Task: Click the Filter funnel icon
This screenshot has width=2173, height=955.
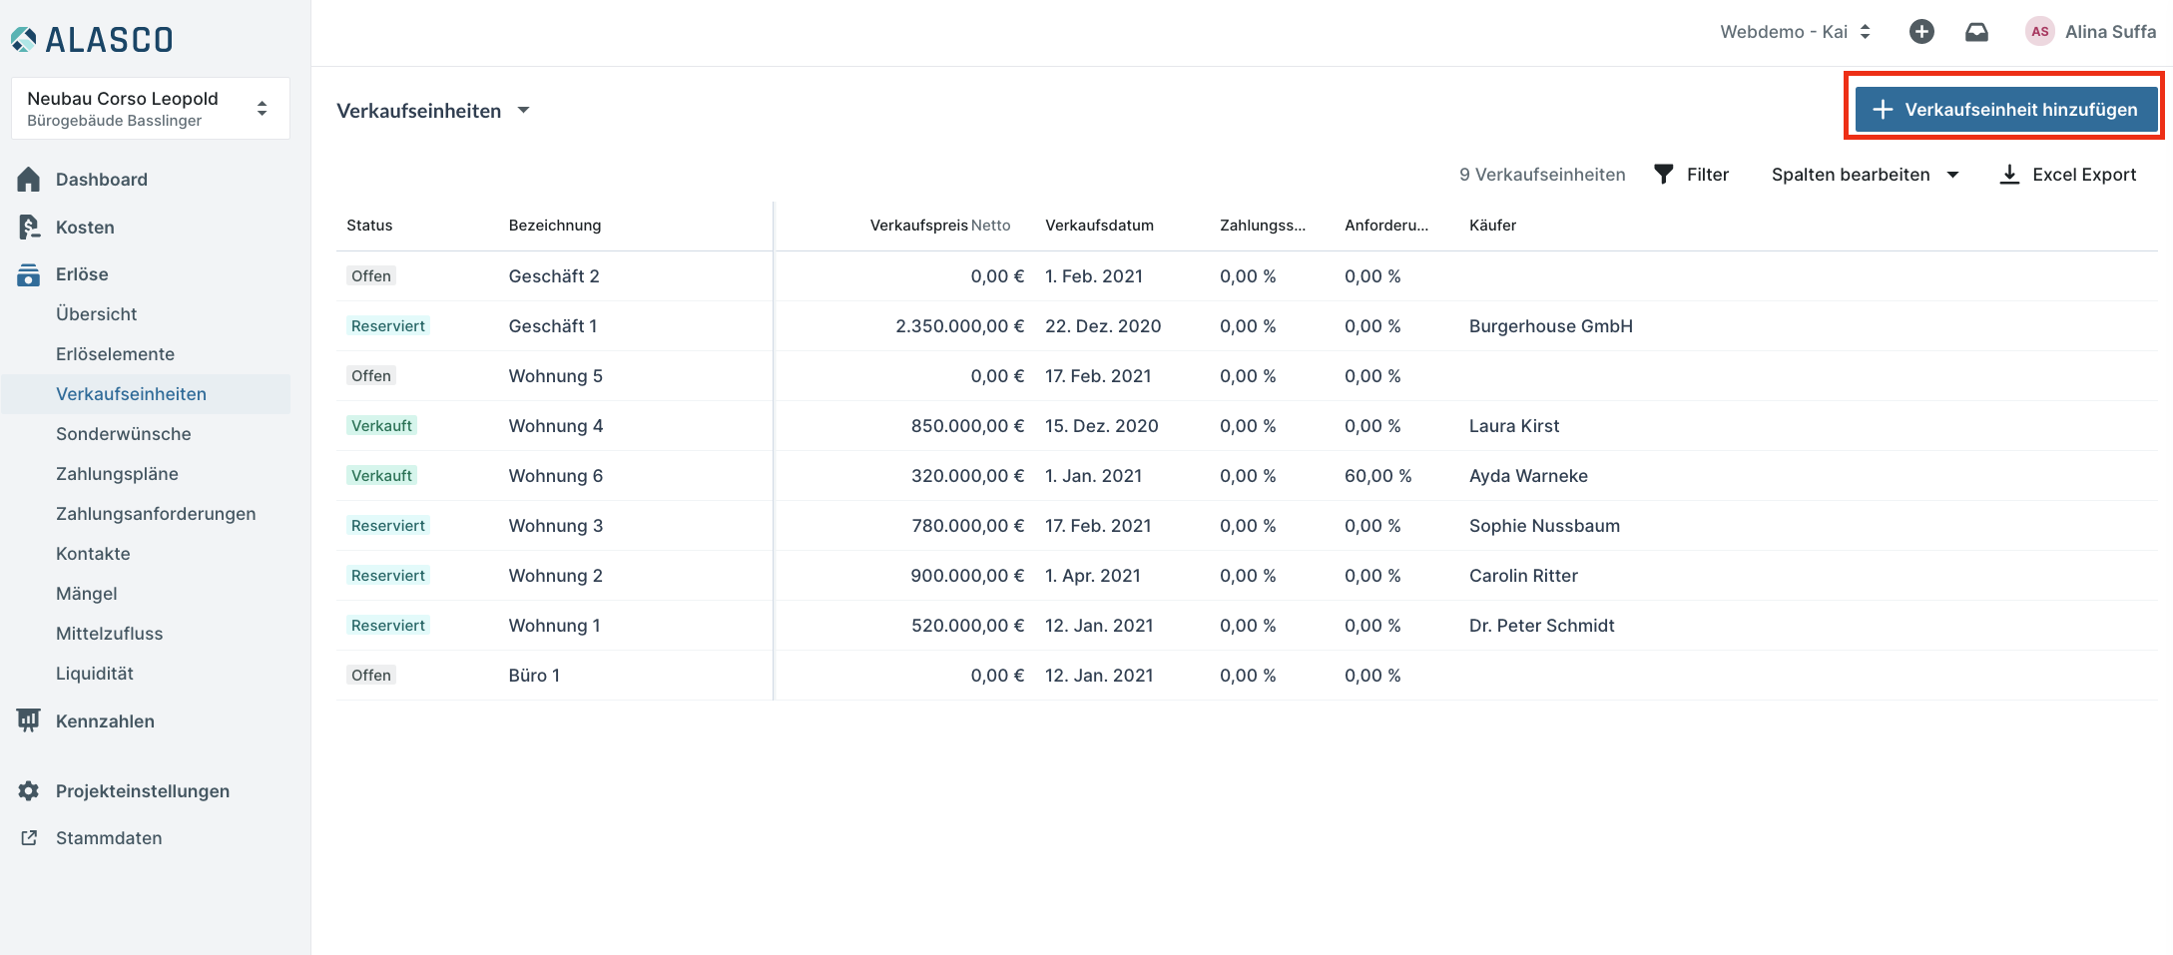Action: [1663, 175]
